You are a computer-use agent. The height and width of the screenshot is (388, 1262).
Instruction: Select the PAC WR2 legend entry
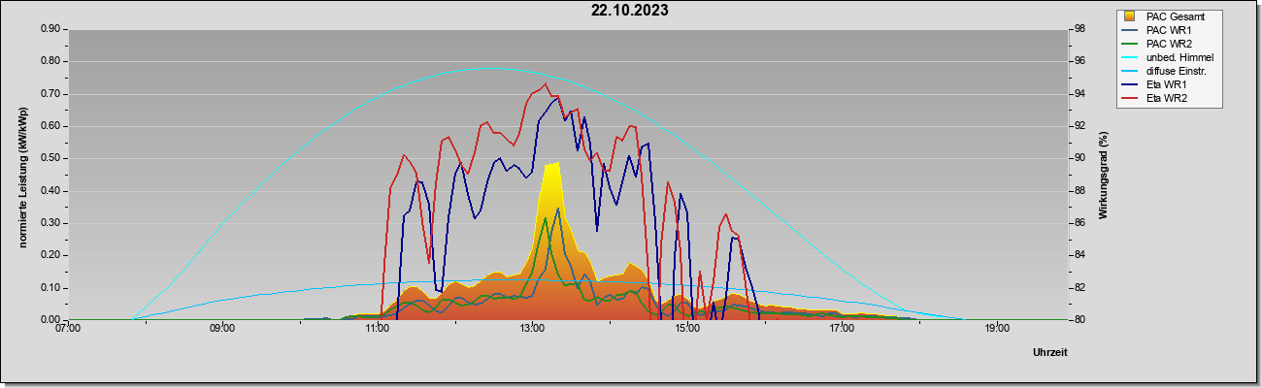tap(1169, 44)
